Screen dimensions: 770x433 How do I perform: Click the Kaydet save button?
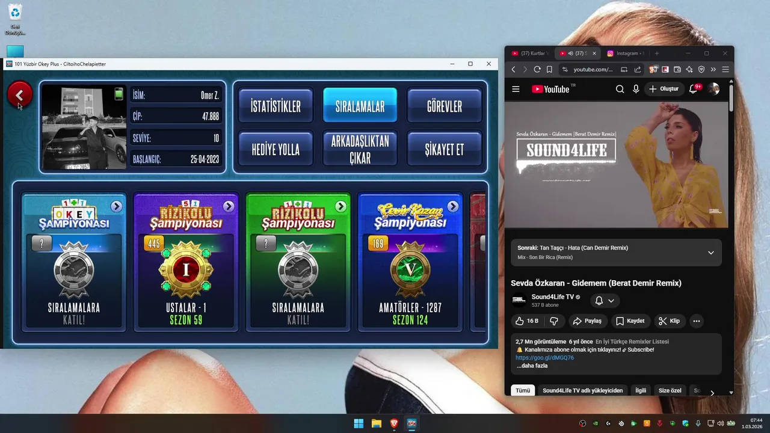pos(630,321)
